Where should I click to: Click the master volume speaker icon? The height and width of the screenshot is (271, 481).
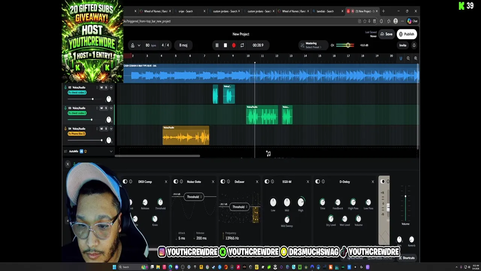pyautogui.click(x=332, y=45)
